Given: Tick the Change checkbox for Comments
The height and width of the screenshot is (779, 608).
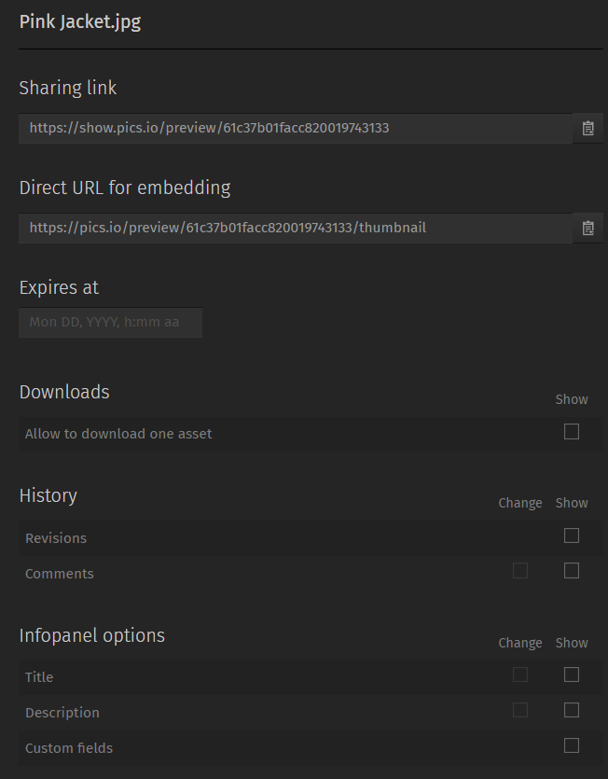Looking at the screenshot, I should point(520,571).
